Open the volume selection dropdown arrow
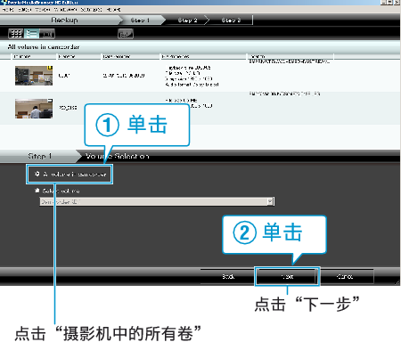This screenshot has height=342, width=401. [x=270, y=201]
